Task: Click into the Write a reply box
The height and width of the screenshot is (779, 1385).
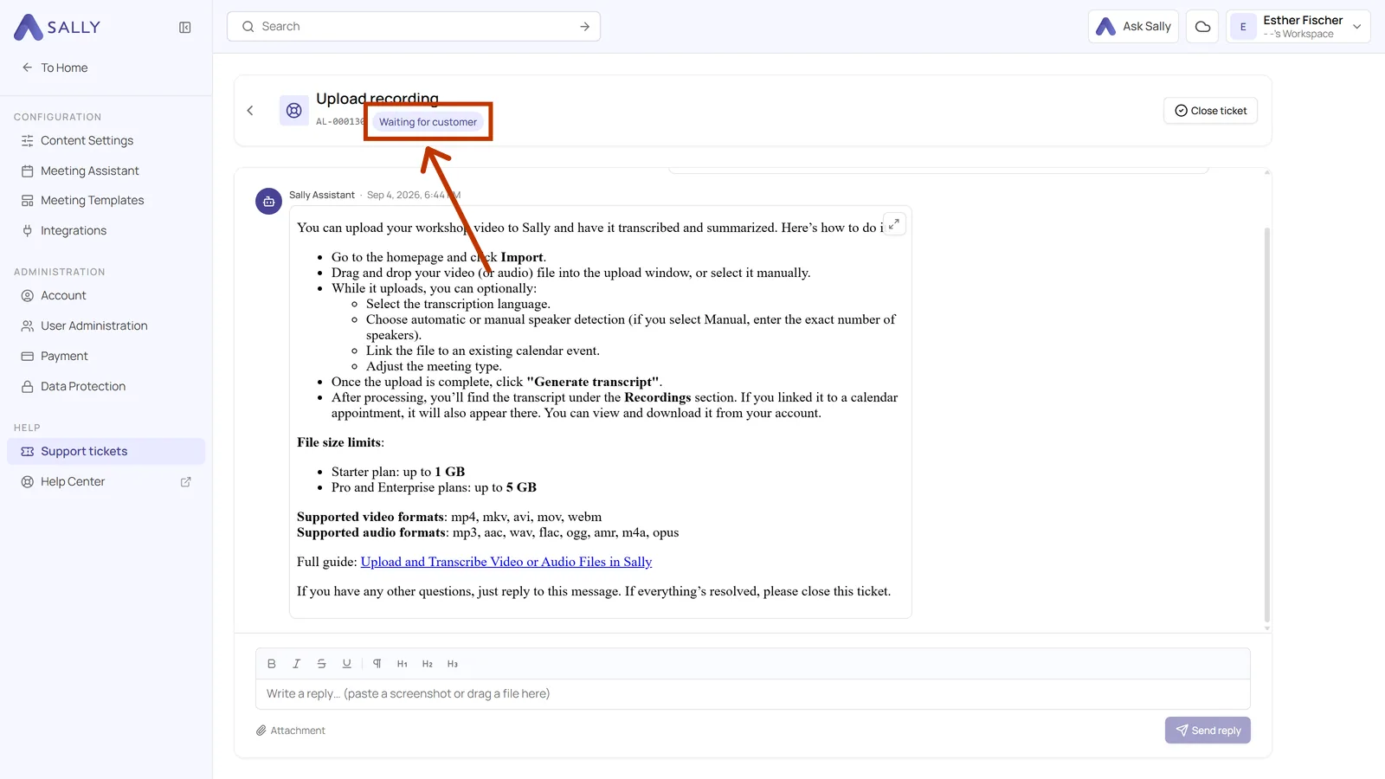Action: (x=752, y=694)
